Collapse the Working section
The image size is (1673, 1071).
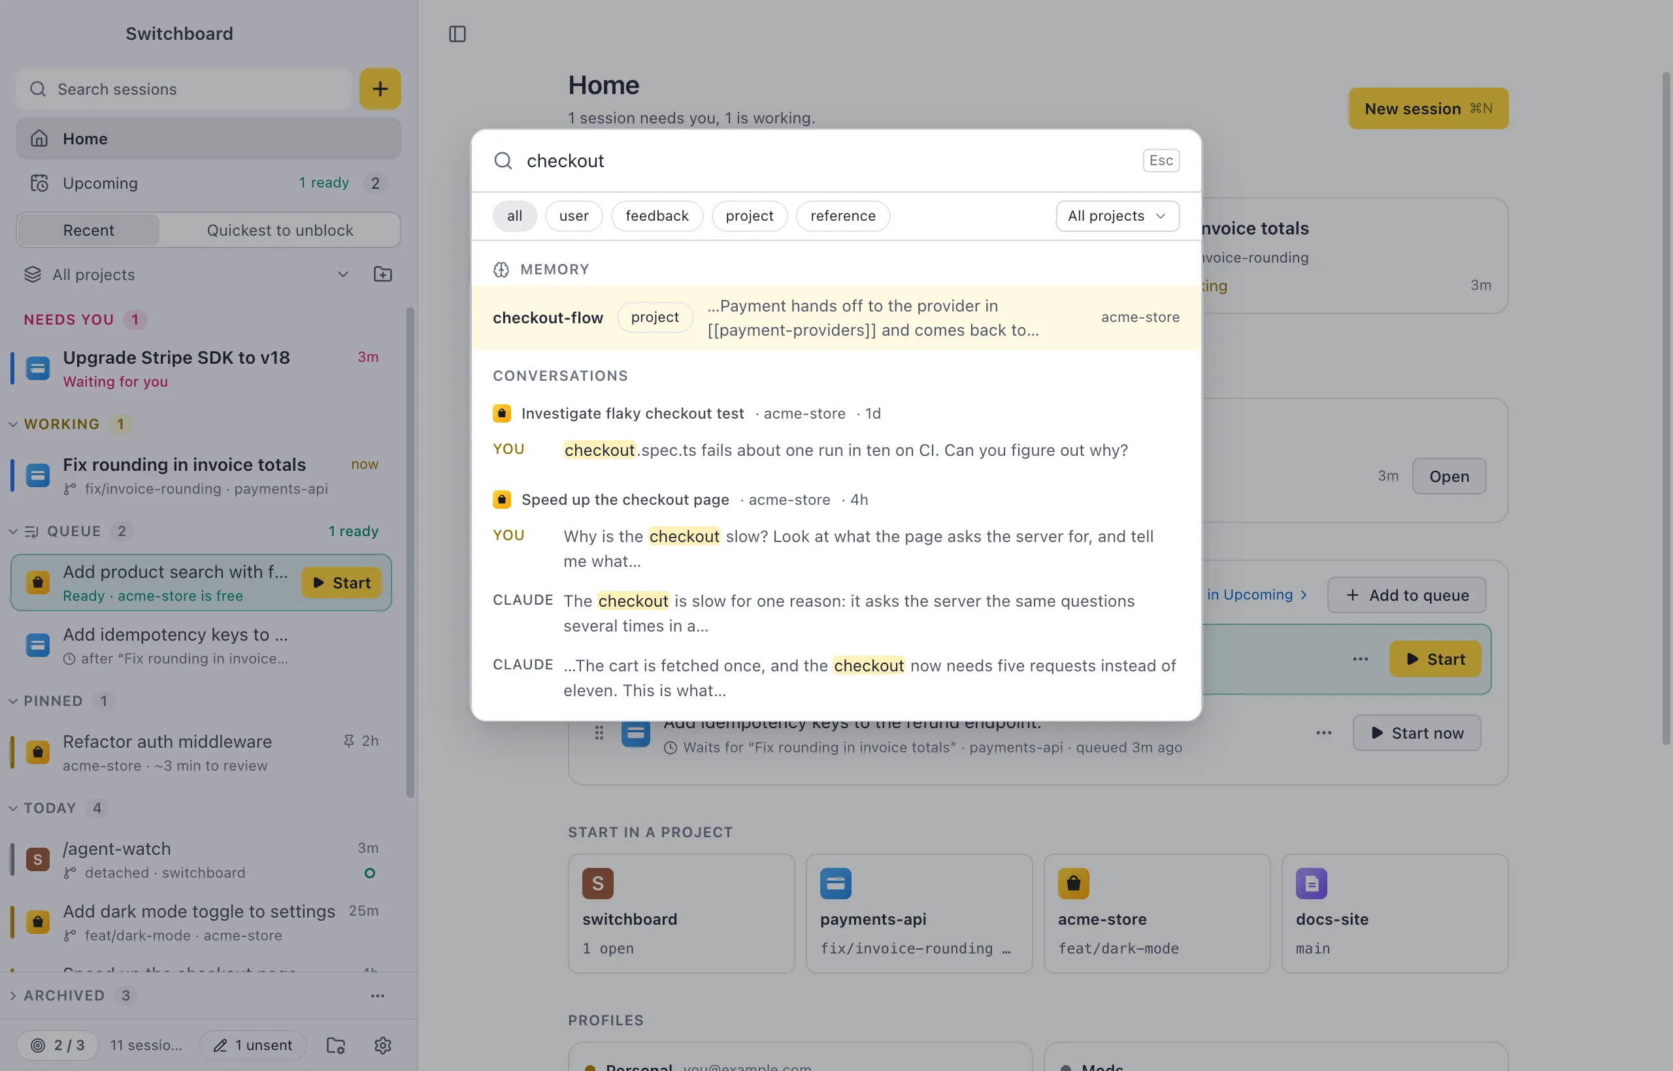[x=12, y=424]
